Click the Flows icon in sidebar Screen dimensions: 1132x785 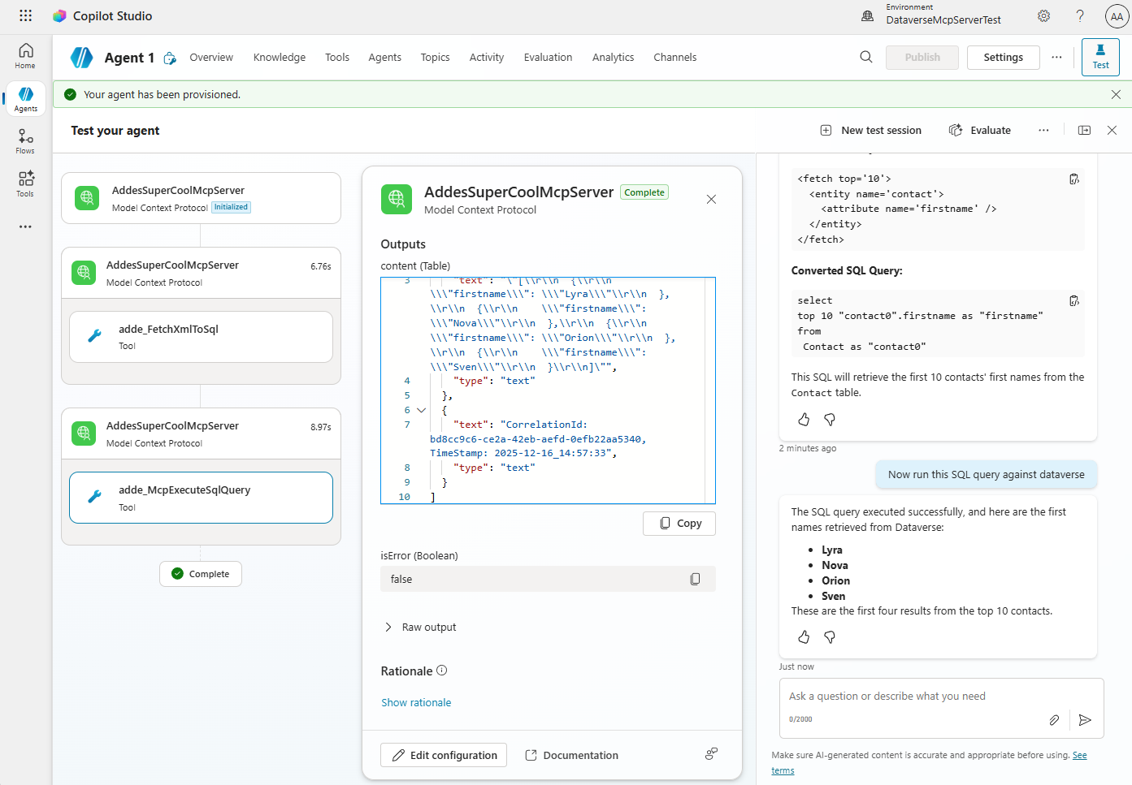(25, 140)
